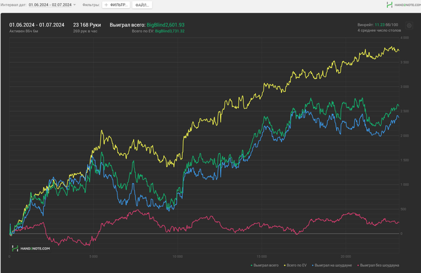This screenshot has height=273, width=421.
Task: Click the 1 000 y-axis label
Action: [x=405, y=184]
